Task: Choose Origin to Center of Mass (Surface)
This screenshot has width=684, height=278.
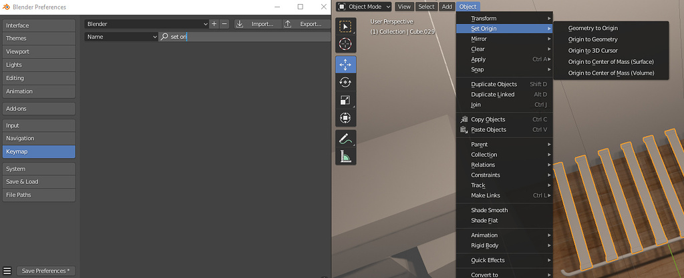Action: point(611,62)
